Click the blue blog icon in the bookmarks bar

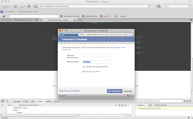pos(2,12)
